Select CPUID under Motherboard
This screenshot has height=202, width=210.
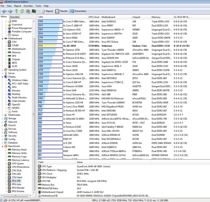point(15,46)
